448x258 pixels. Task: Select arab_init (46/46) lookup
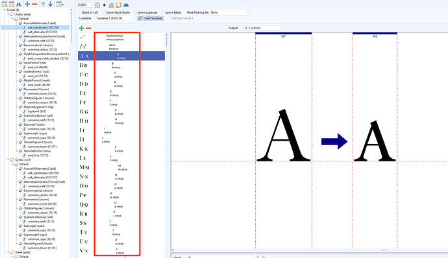38,67
